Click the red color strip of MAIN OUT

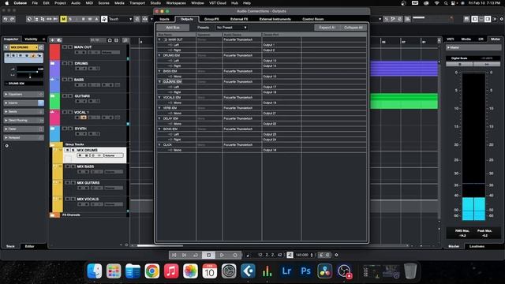click(54, 52)
